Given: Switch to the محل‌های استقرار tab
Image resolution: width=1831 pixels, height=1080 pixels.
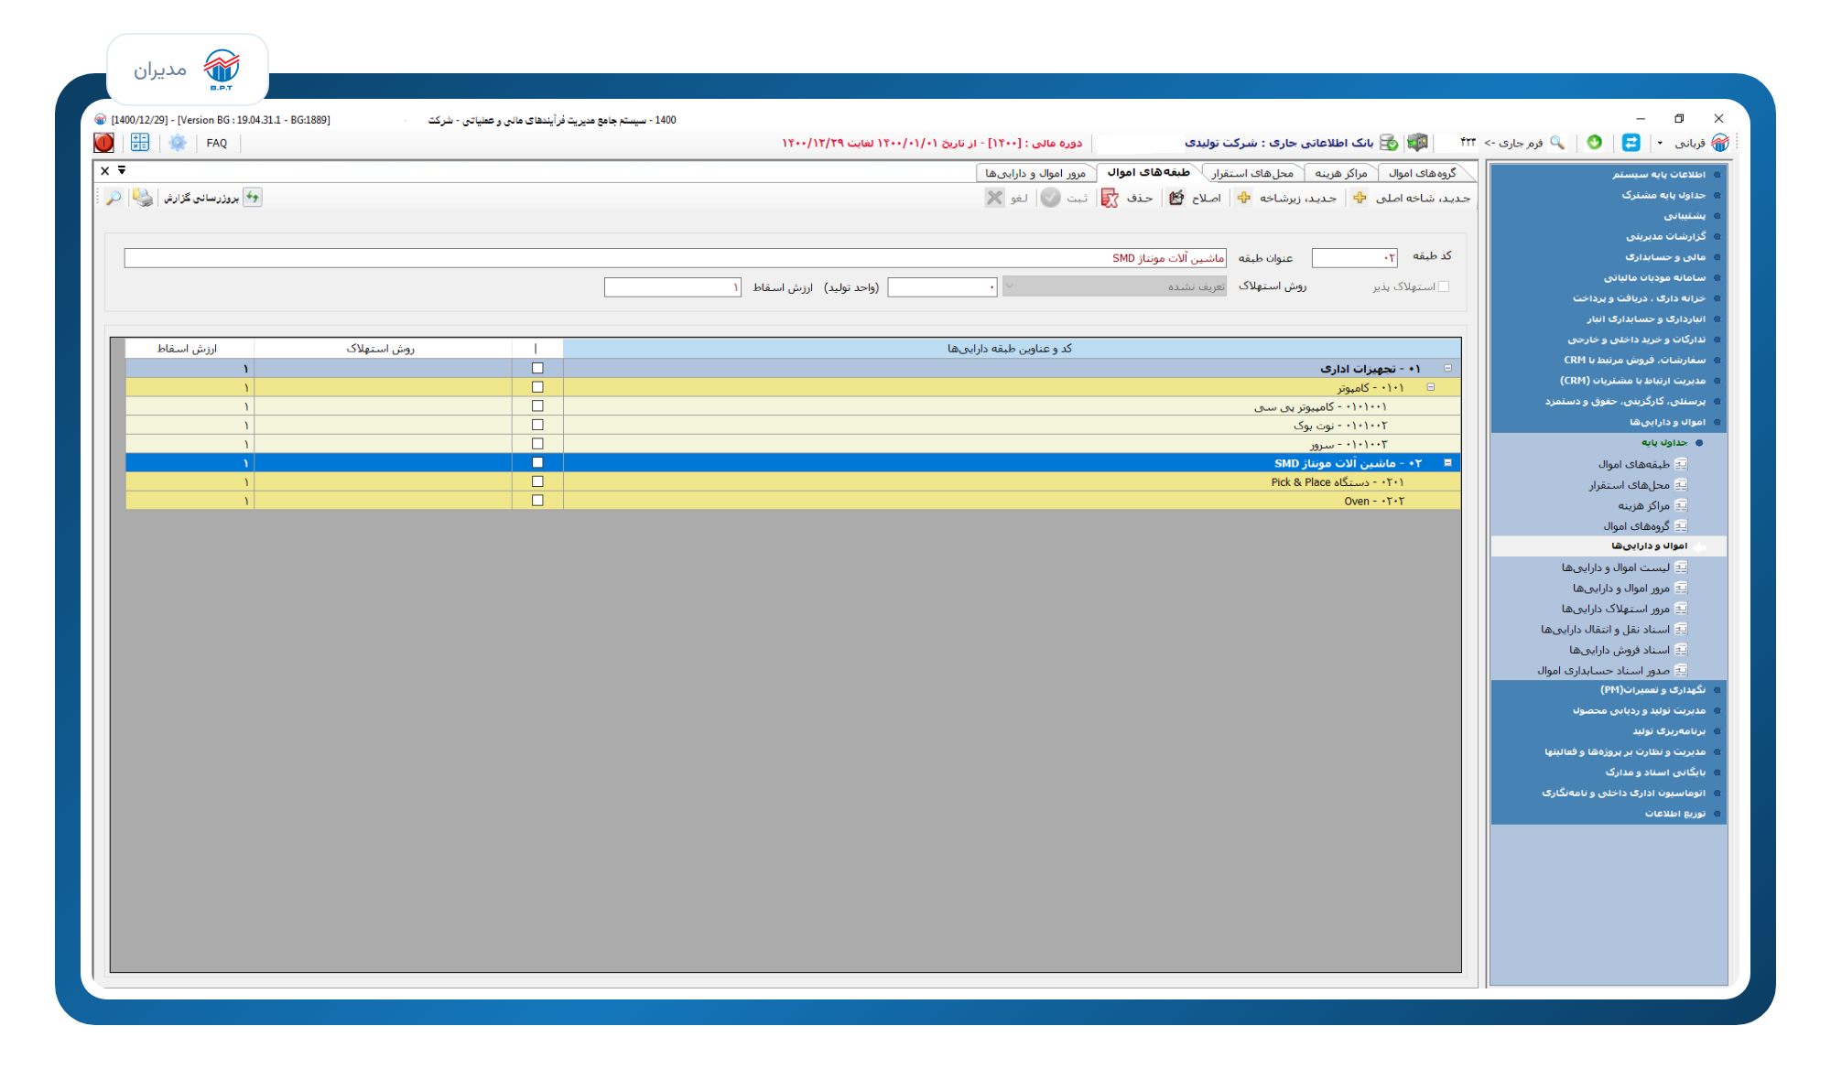Looking at the screenshot, I should [1252, 173].
